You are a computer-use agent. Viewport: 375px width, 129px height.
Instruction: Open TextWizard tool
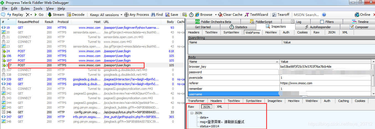pyautogui.click(x=256, y=15)
